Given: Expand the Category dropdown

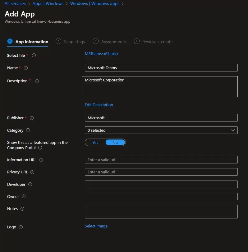Looking at the screenshot, I should pos(233,130).
